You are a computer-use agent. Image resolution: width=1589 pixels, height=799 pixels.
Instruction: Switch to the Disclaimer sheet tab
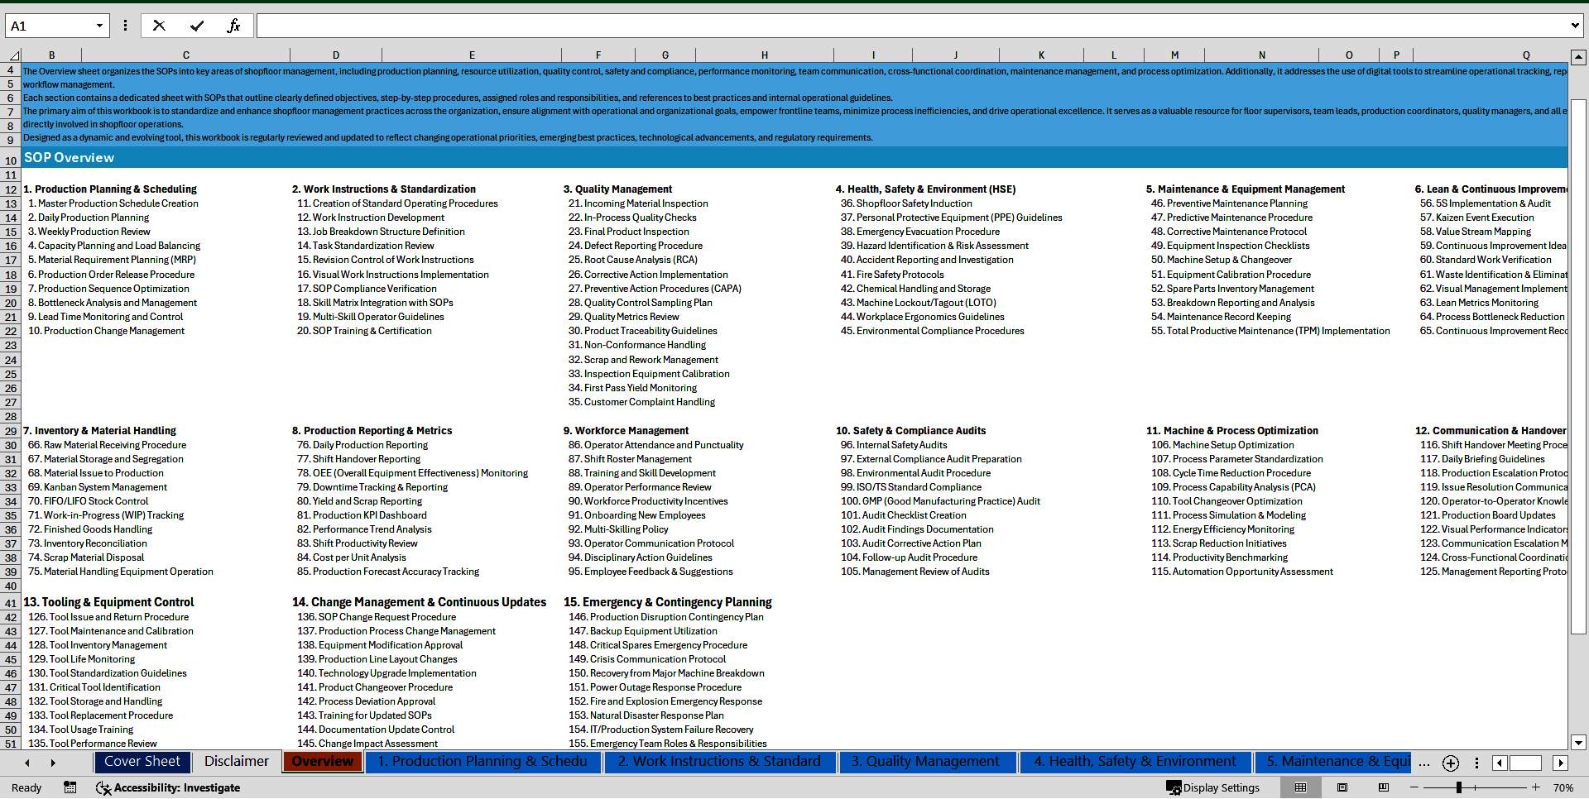pyautogui.click(x=236, y=762)
